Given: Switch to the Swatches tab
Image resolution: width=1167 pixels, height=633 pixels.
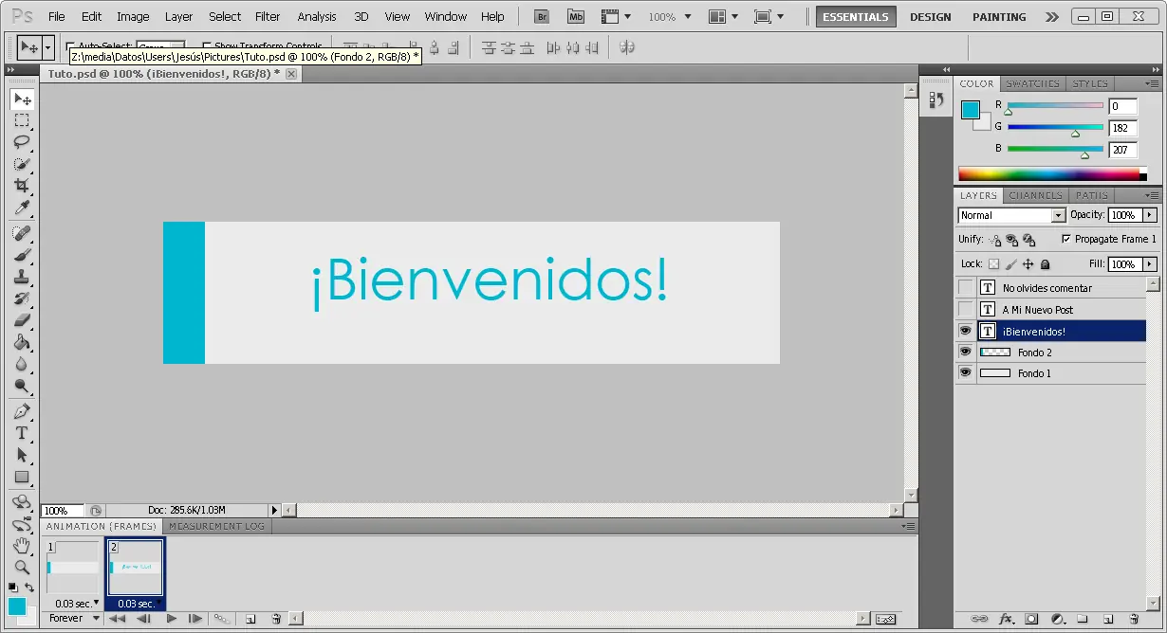Looking at the screenshot, I should click(x=1032, y=83).
